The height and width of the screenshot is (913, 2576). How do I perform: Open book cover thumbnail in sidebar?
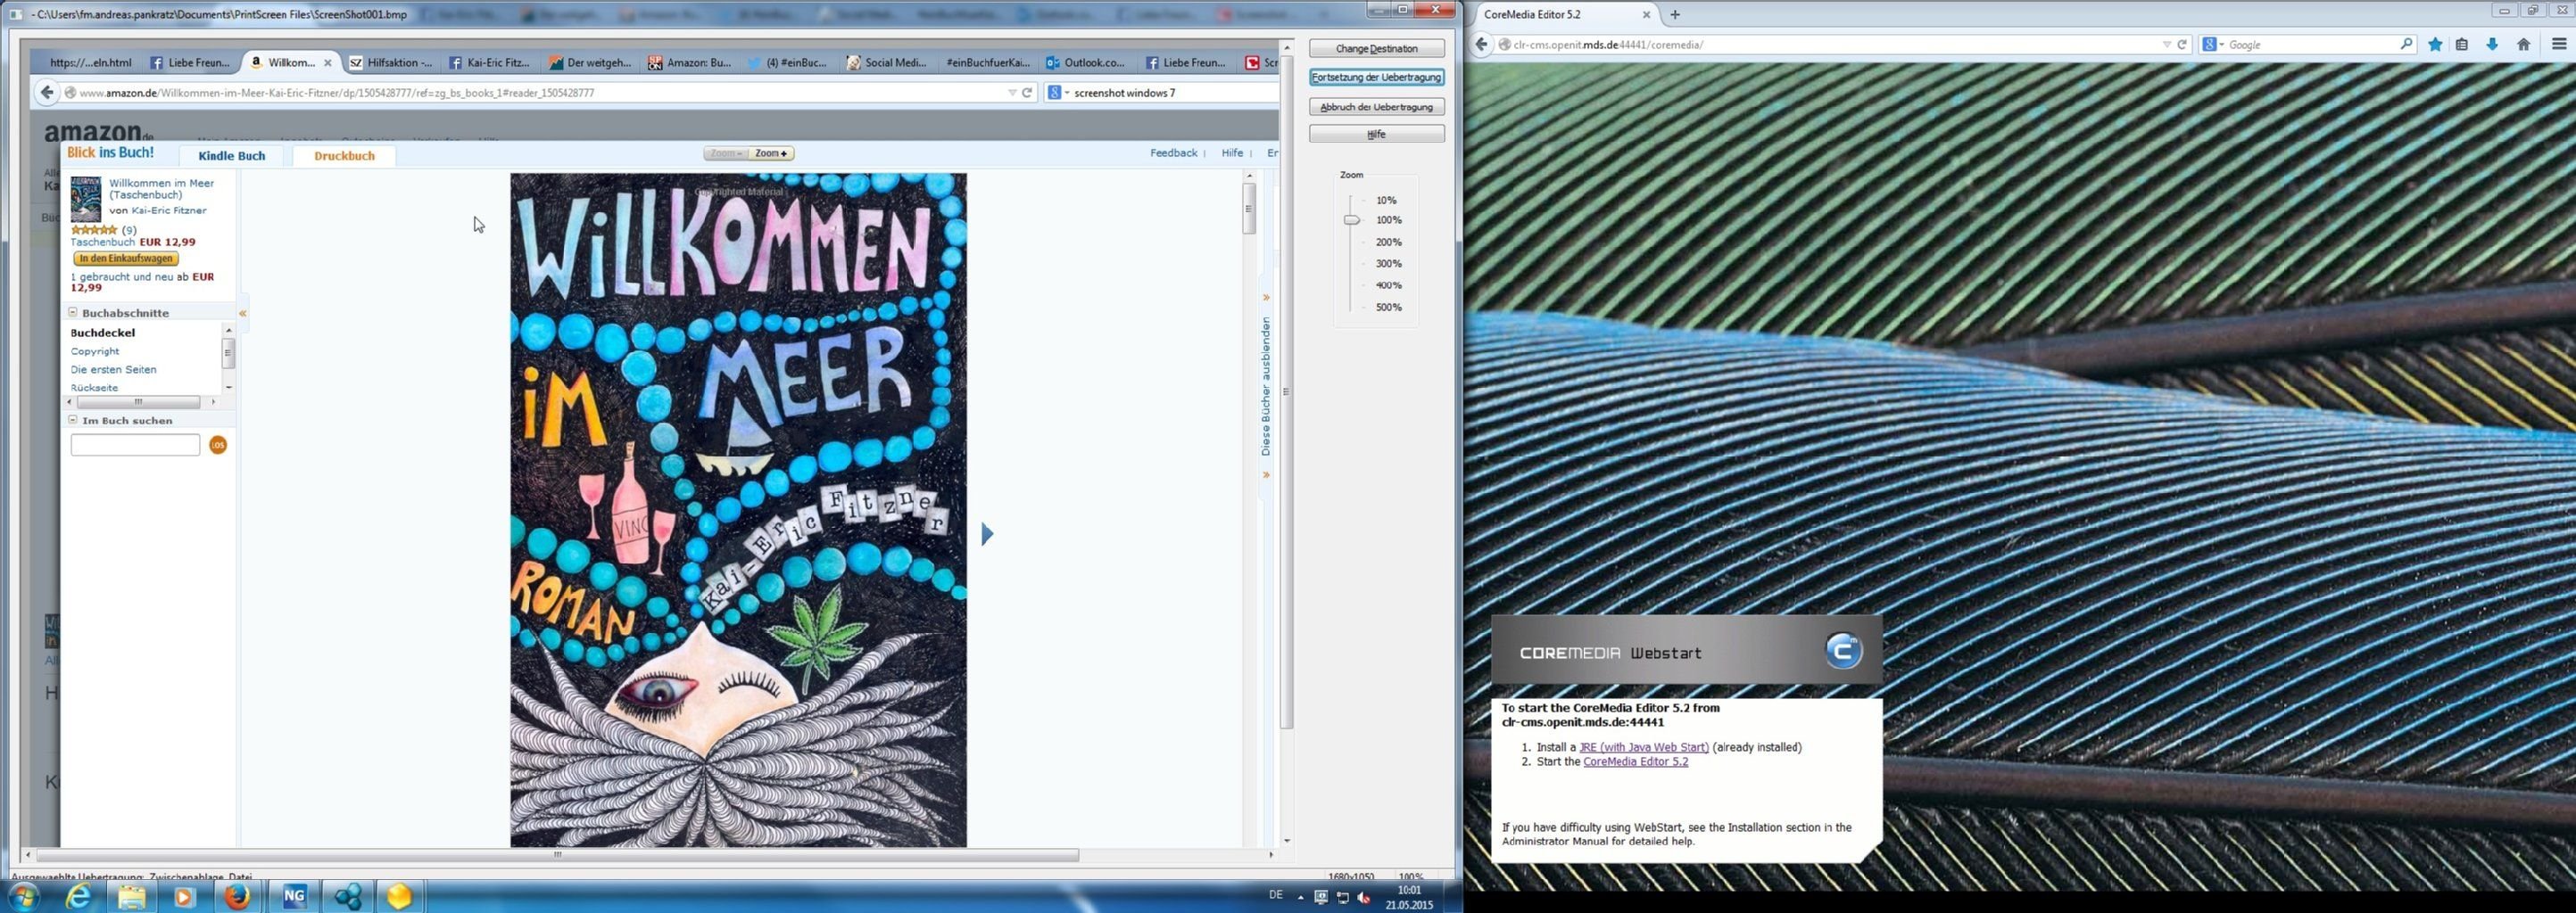86,199
